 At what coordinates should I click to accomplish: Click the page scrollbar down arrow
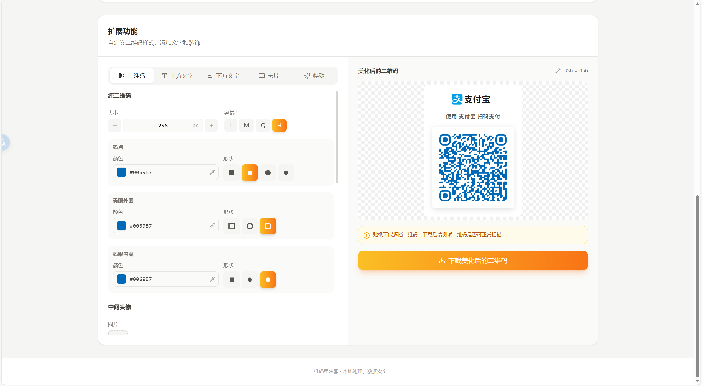697,381
